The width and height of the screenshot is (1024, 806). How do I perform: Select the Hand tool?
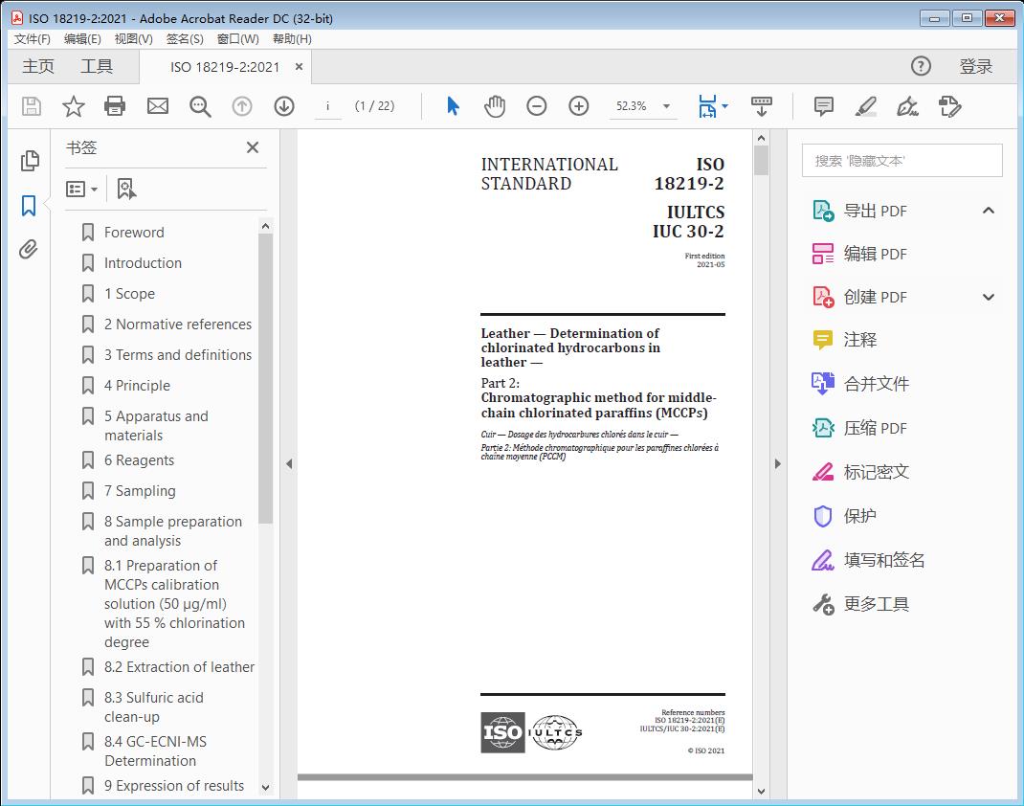tap(495, 106)
